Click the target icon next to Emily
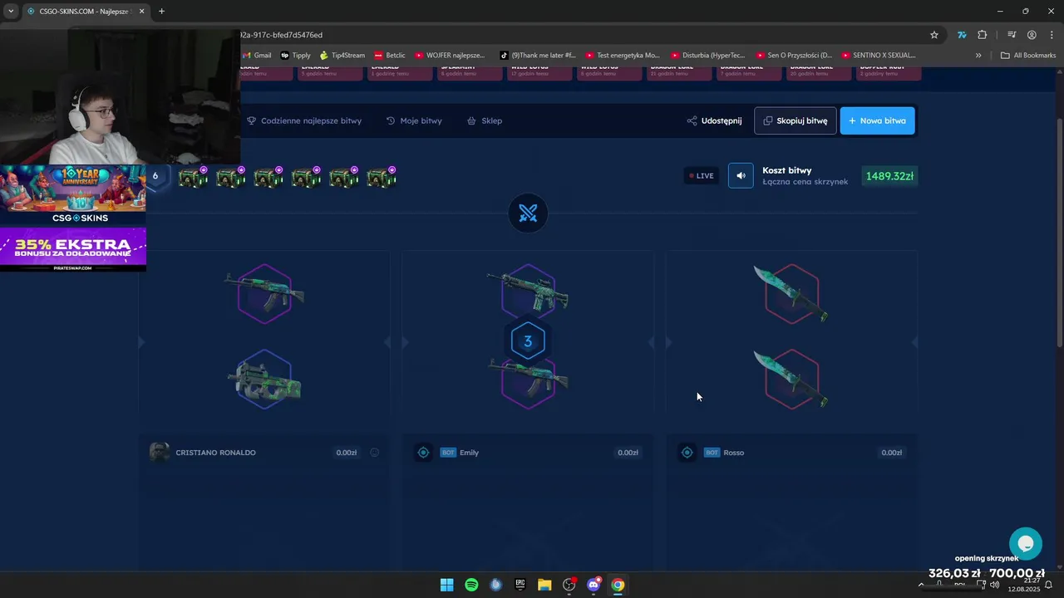This screenshot has height=598, width=1064. (x=423, y=453)
